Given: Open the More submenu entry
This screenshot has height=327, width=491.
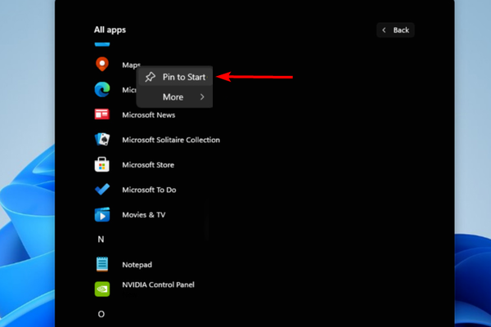Looking at the screenshot, I should (174, 97).
